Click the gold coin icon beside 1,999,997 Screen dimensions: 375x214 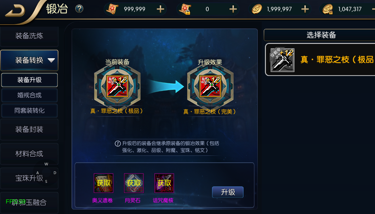point(257,9)
